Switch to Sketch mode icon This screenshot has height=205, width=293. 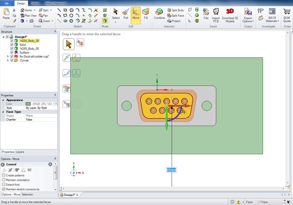[105, 10]
